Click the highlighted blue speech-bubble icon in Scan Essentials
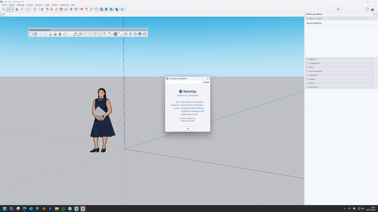Screen dimensions: 378x212 [140, 34]
